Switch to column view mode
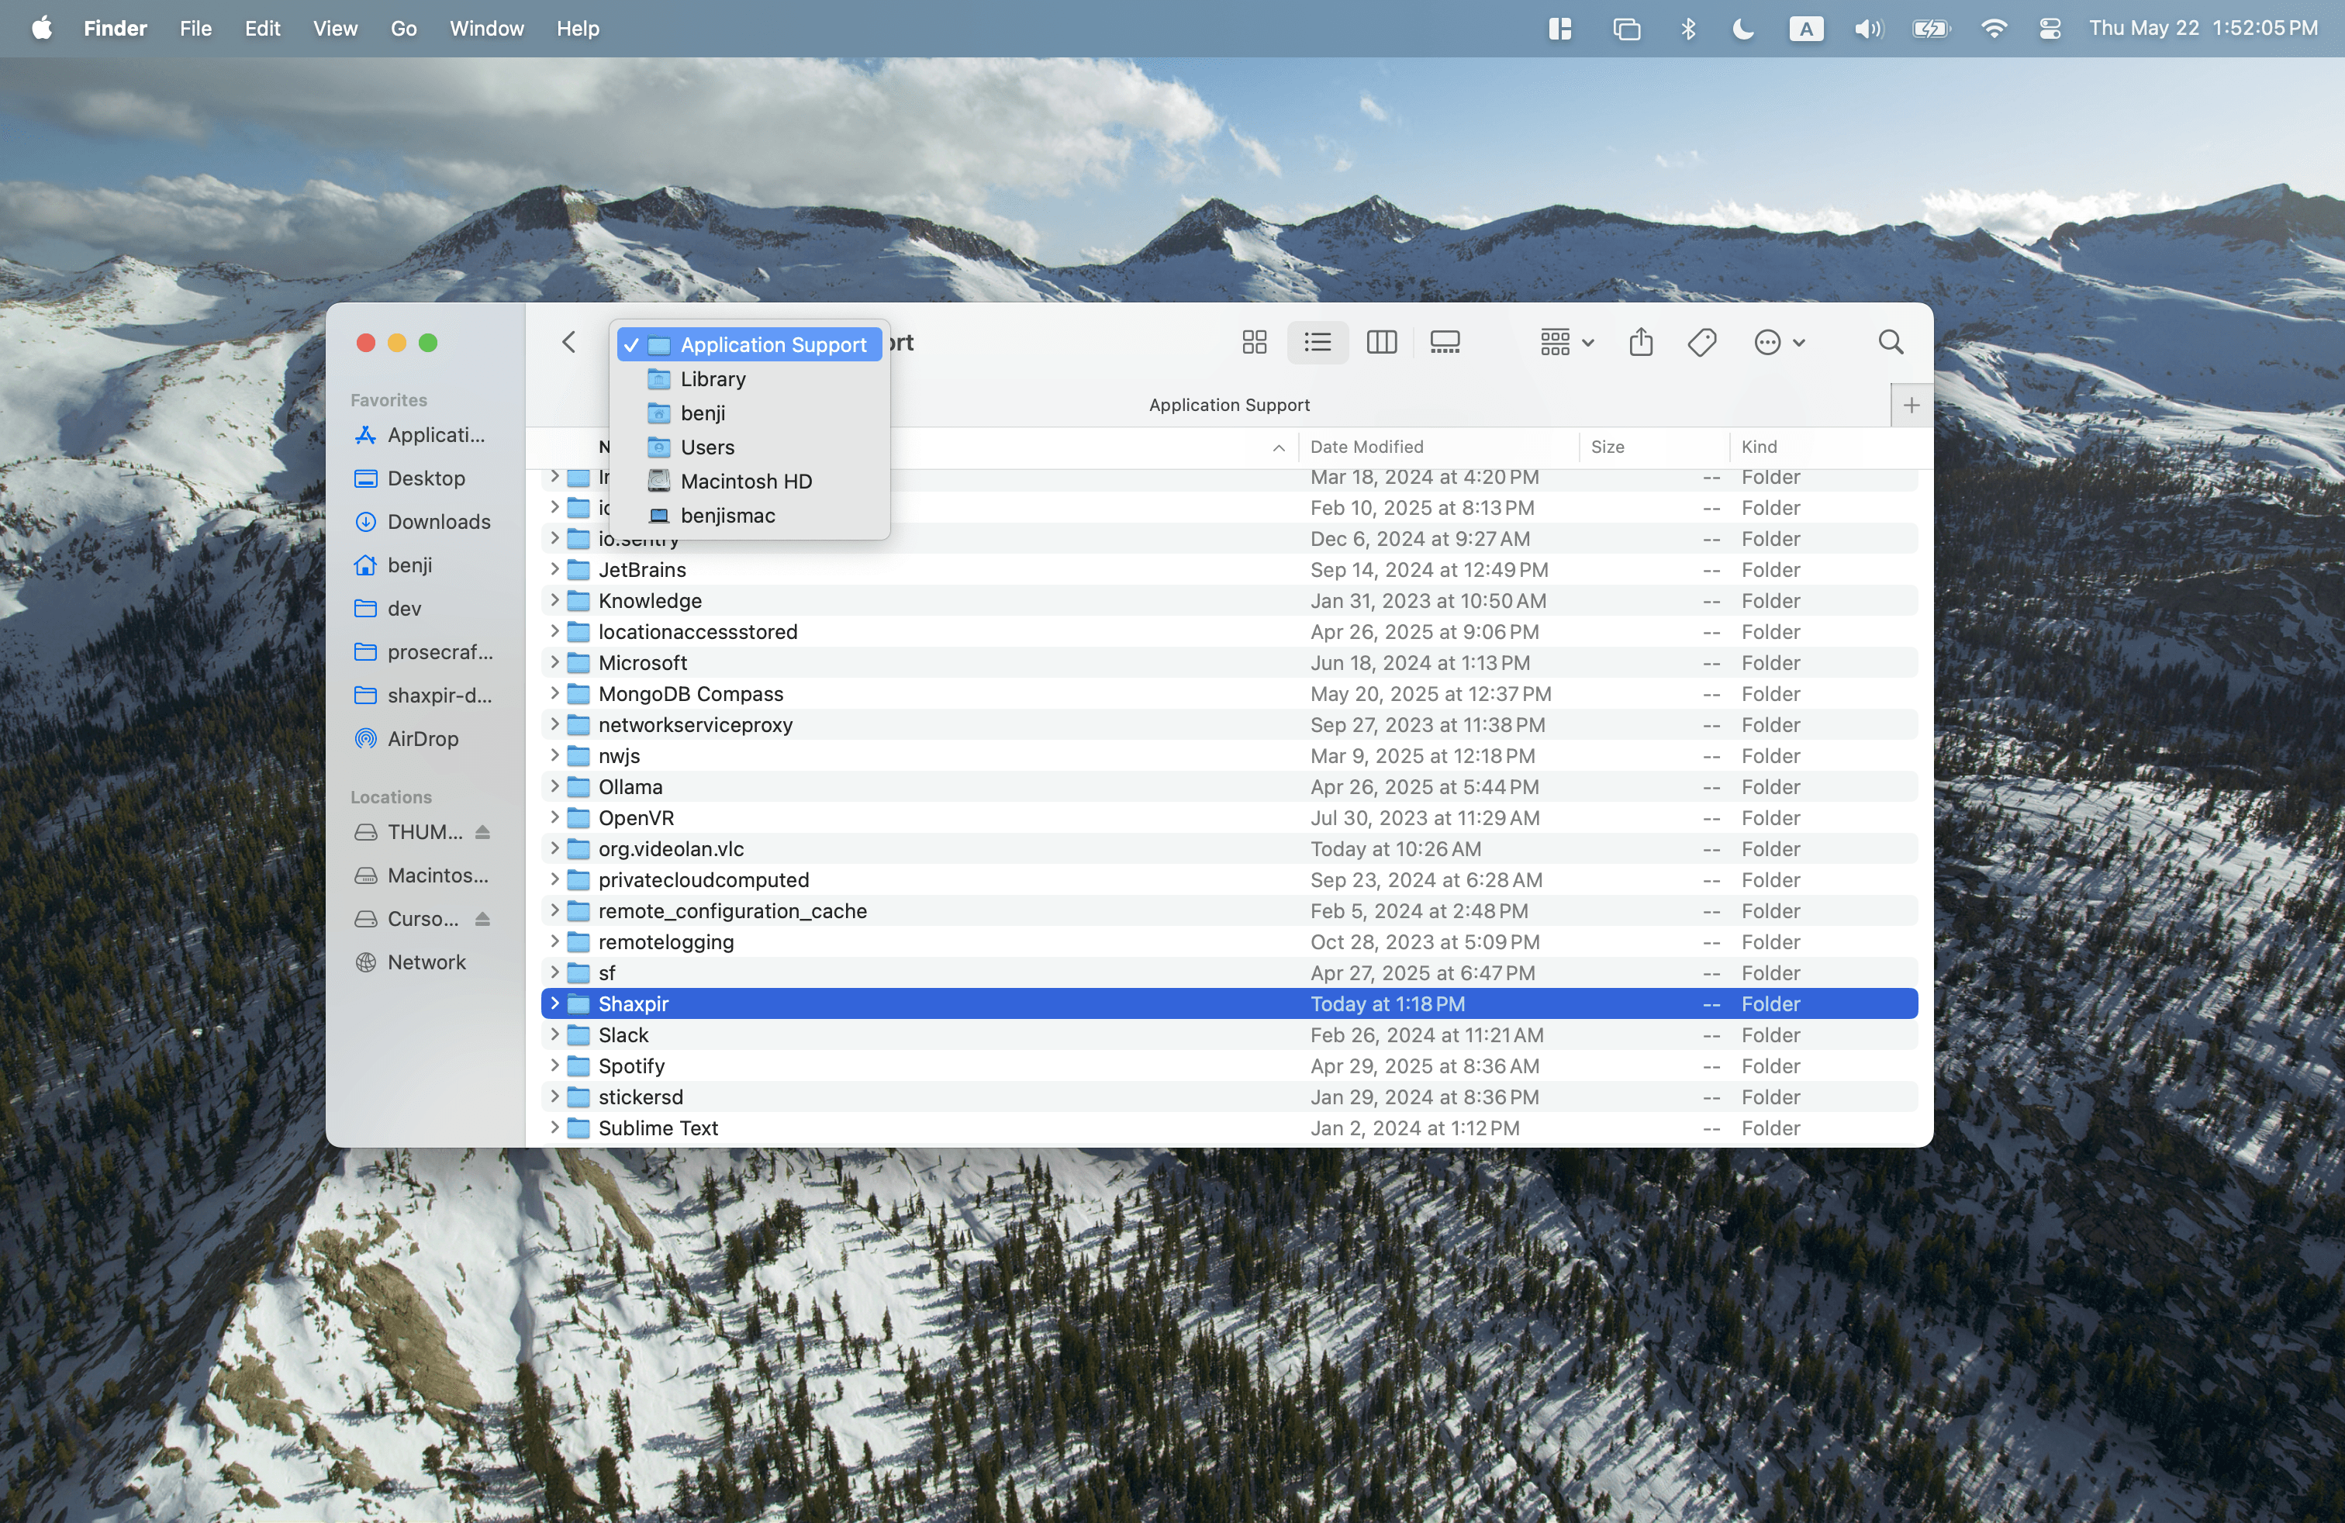This screenshot has width=2345, height=1523. 1381,342
